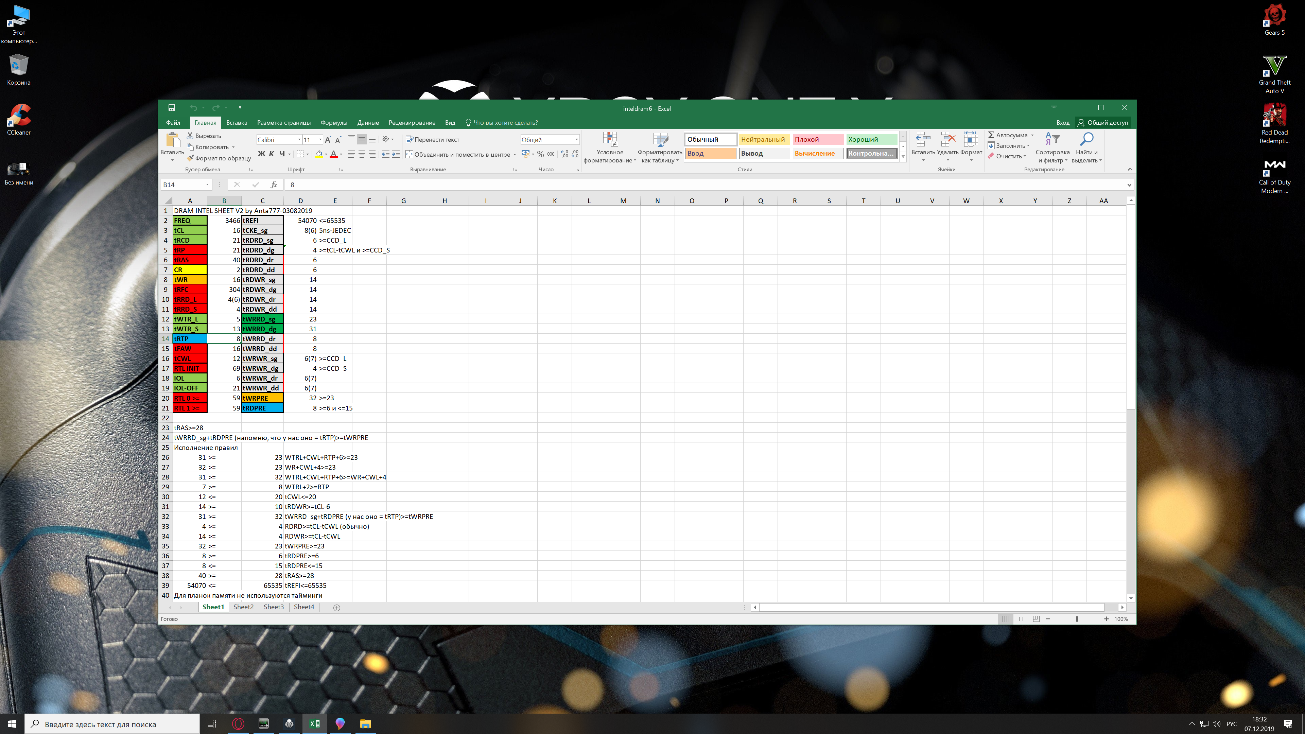This screenshot has width=1305, height=734.
Task: Click the increase font size icon
Action: pos(328,140)
